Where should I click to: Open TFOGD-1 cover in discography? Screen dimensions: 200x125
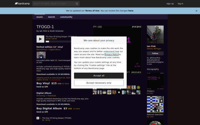(155, 81)
